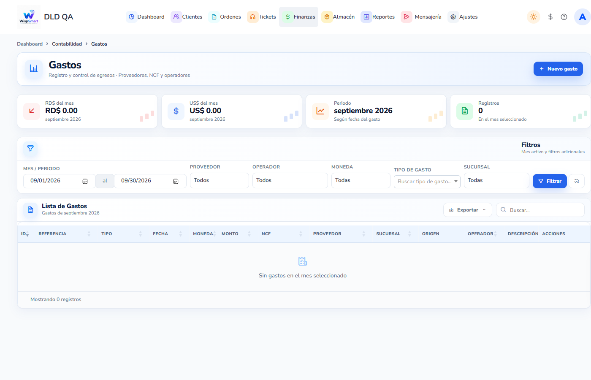Click the Gastos chart icon in header
The image size is (591, 380).
point(34,69)
